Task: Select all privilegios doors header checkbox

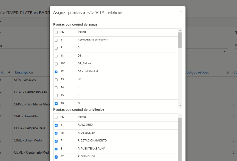Action: click(x=56, y=117)
